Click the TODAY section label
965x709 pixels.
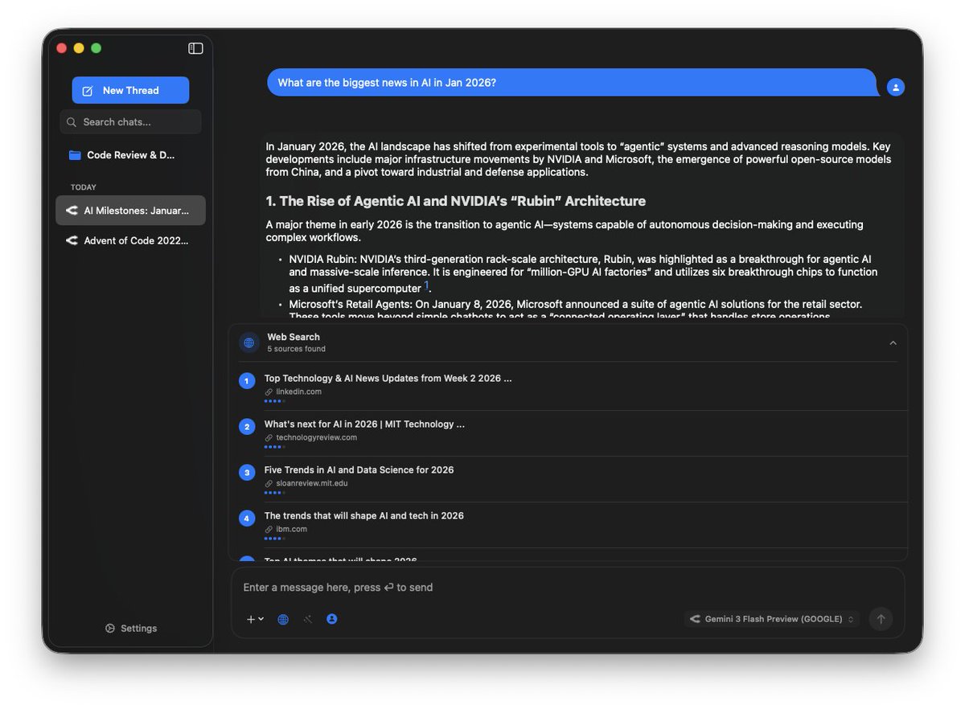[84, 187]
